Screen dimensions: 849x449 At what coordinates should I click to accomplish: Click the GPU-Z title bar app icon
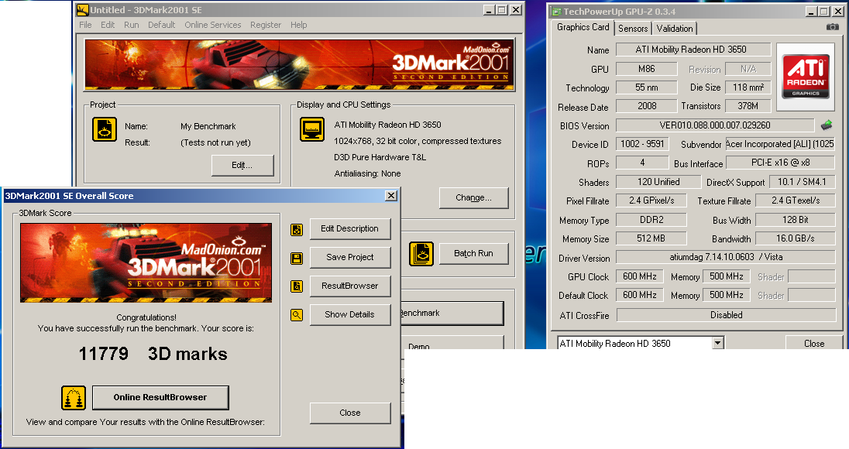tap(556, 12)
